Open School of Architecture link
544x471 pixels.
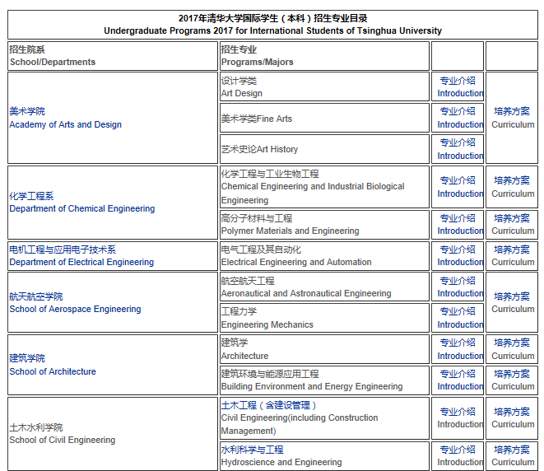pos(53,365)
